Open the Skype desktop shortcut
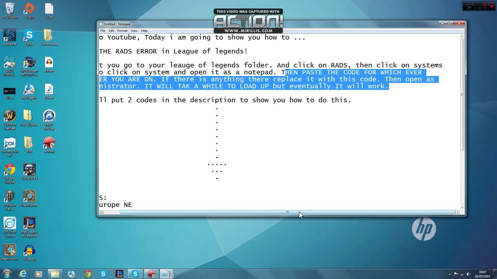Image resolution: width=497 pixels, height=279 pixels. [29, 37]
